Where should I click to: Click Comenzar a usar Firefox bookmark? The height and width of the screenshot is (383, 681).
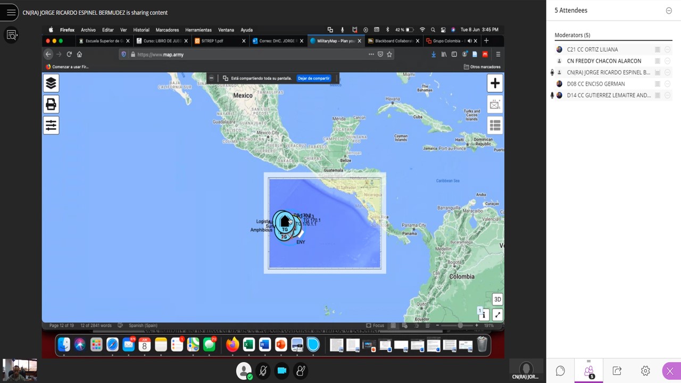(67, 67)
